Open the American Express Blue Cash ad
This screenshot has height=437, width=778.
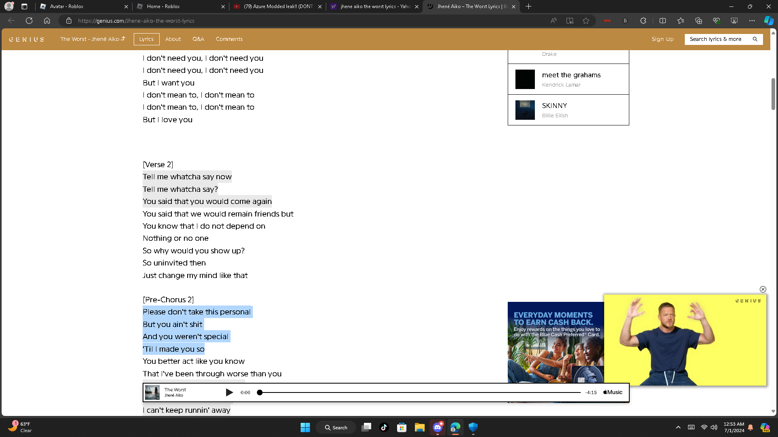click(x=556, y=342)
